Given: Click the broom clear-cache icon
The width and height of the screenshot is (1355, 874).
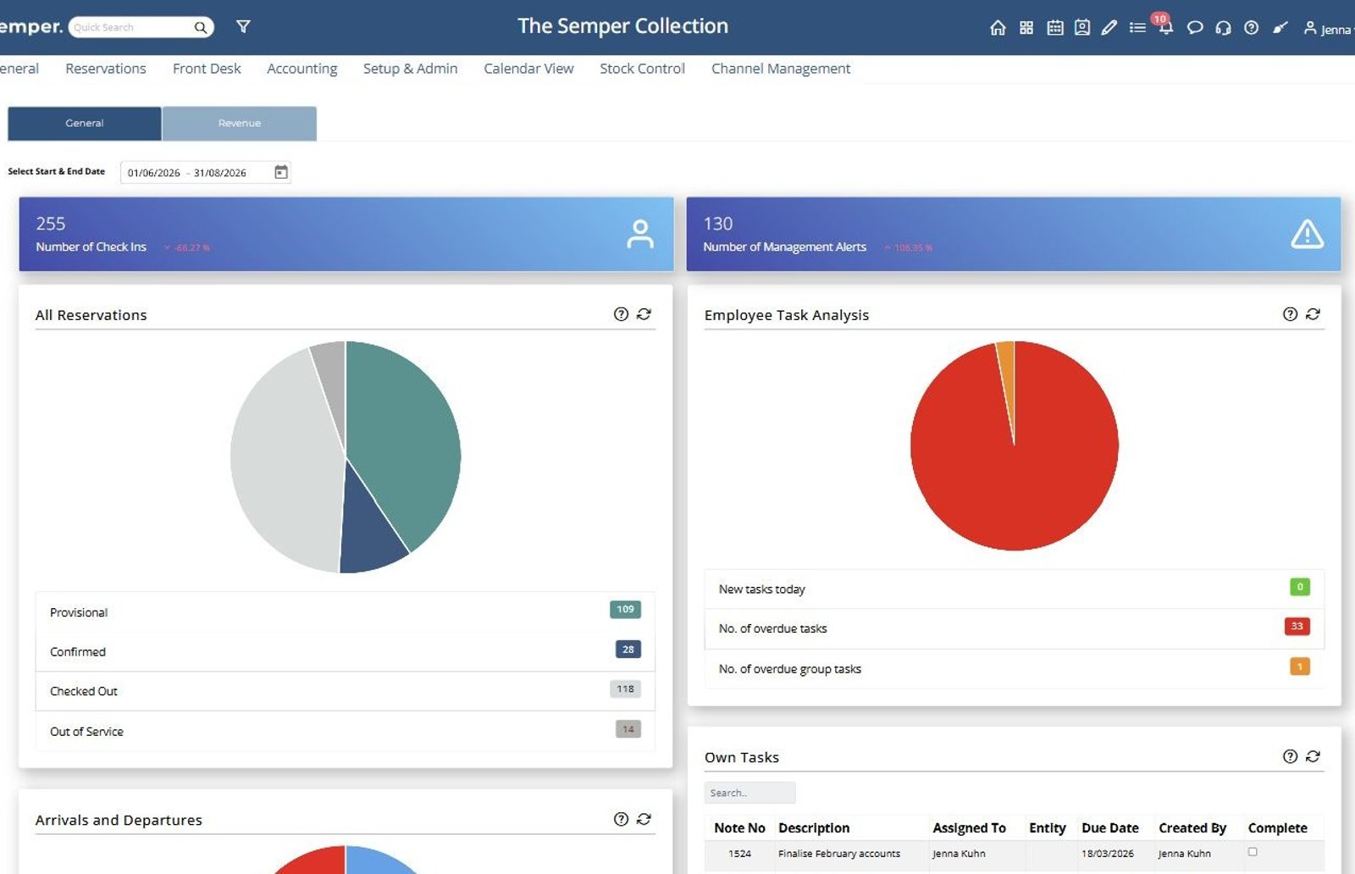Looking at the screenshot, I should click(1280, 28).
